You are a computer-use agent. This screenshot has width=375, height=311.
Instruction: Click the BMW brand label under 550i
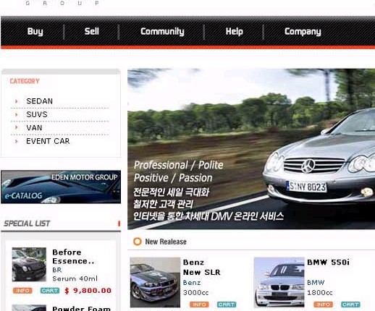click(x=316, y=282)
